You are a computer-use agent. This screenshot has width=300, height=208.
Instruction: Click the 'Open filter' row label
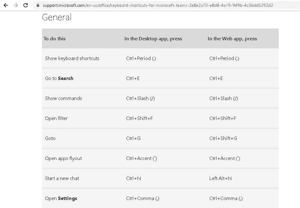[56, 118]
